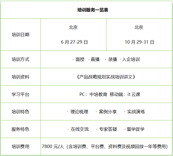Choose the 直播 training method option
173x156 pixels.
point(95,59)
